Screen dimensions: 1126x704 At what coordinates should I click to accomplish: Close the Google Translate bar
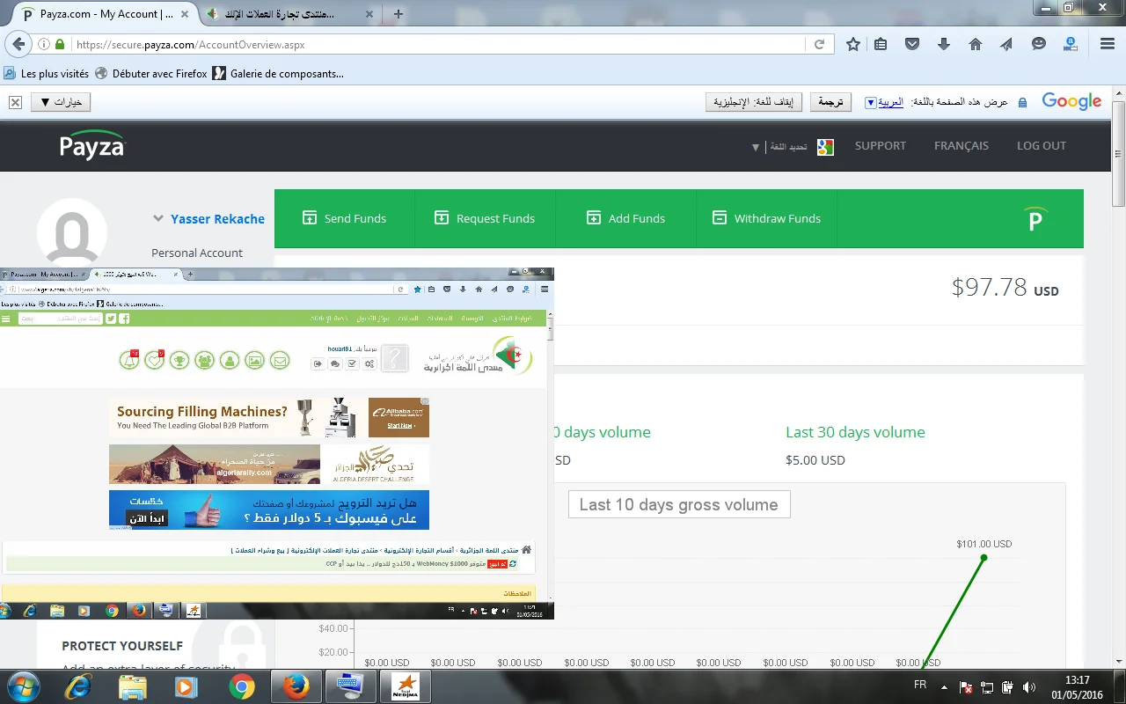15,102
